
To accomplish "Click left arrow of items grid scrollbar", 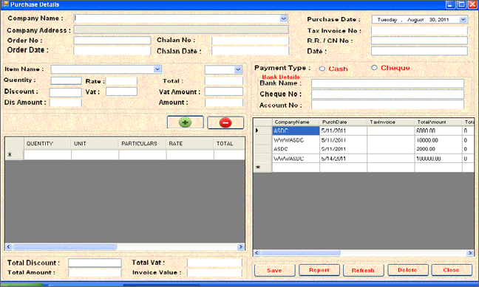I will click(9, 246).
